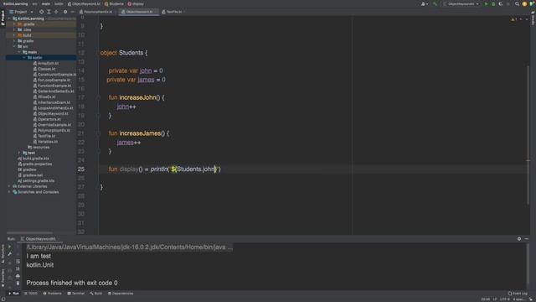Clear Run console with trash icon
This screenshot has height=302, width=536.
point(18,284)
